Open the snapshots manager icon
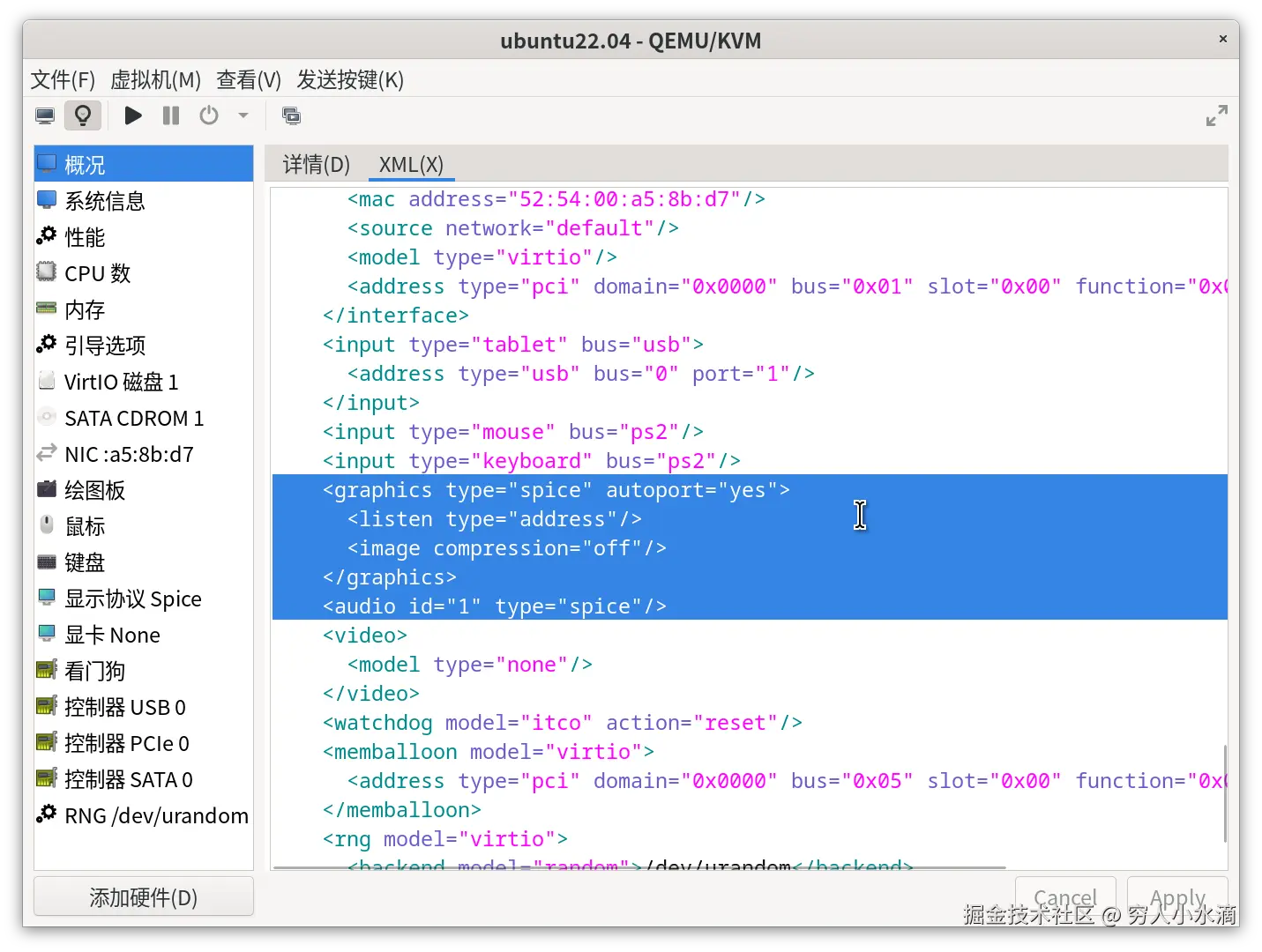Image resolution: width=1262 pixels, height=952 pixels. point(291,115)
